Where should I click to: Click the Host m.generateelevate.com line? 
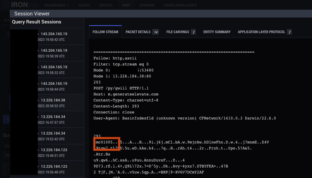126,94
